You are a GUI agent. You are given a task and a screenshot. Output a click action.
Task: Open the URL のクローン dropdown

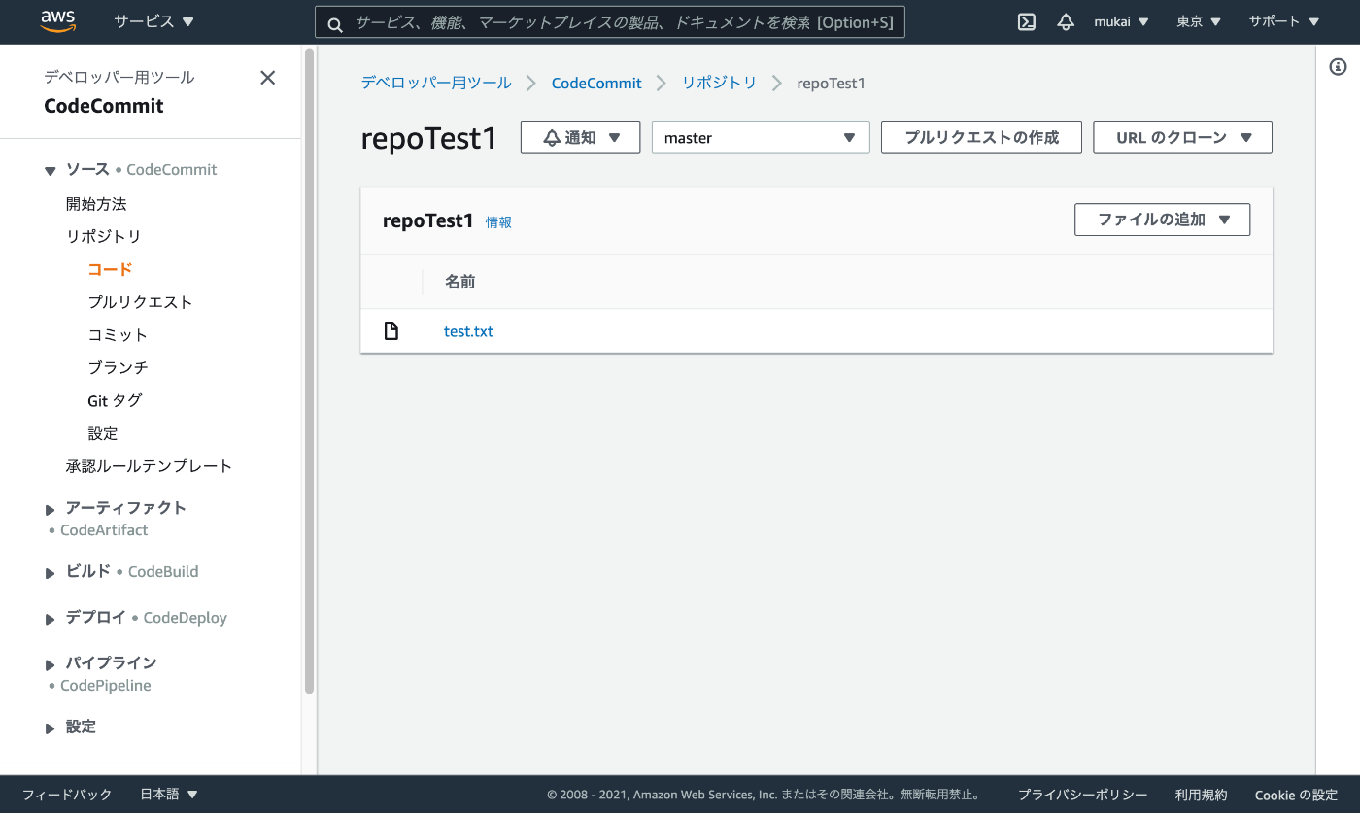click(1182, 138)
